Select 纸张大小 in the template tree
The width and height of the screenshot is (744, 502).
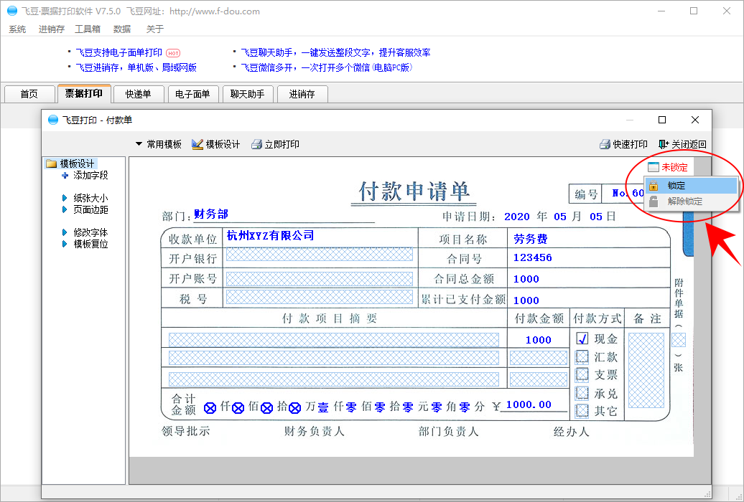coord(90,198)
